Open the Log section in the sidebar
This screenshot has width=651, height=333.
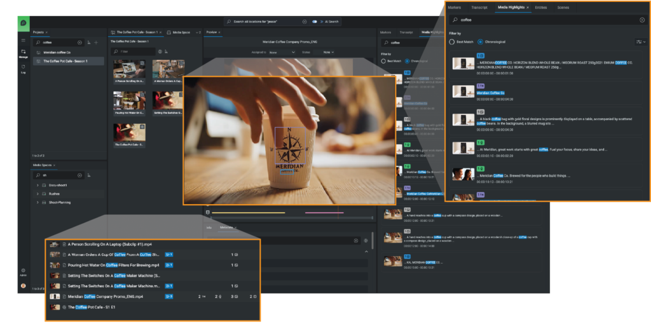pyautogui.click(x=24, y=69)
